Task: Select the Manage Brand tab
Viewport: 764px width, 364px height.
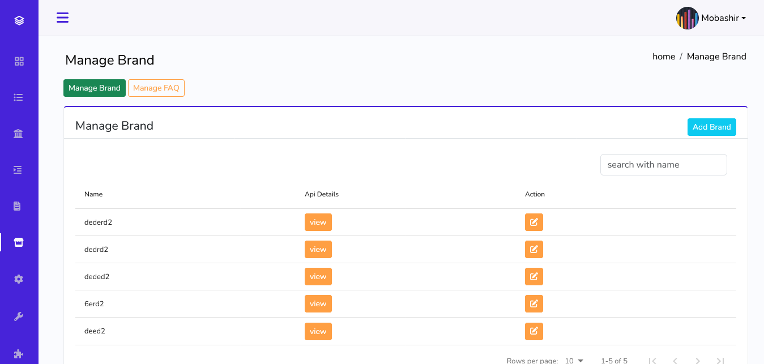Action: (x=94, y=88)
